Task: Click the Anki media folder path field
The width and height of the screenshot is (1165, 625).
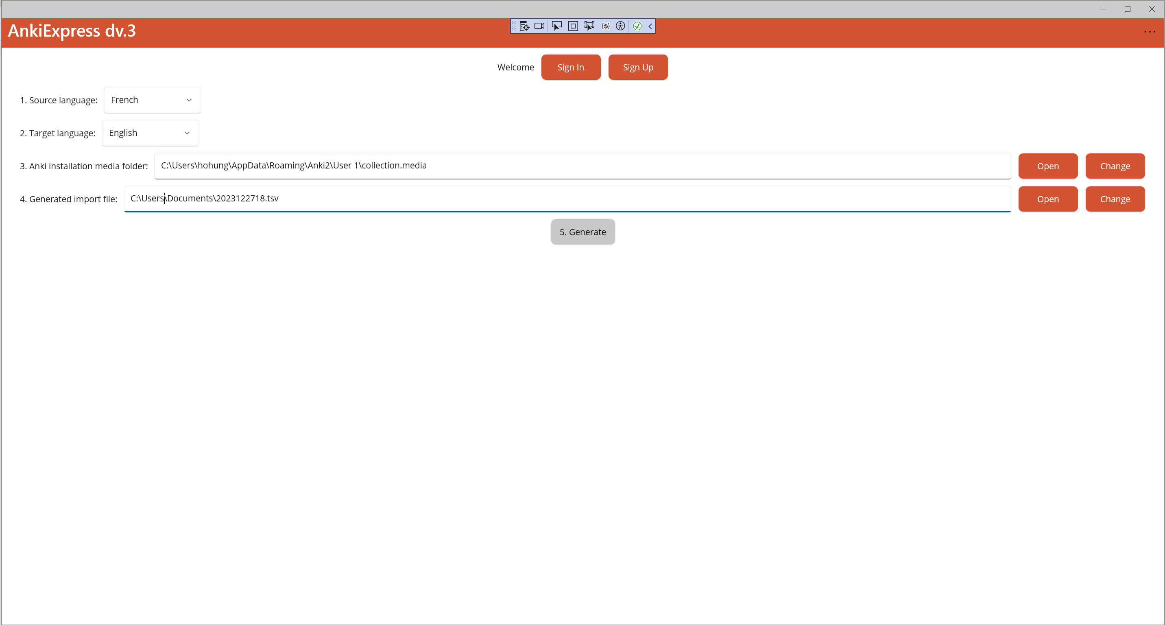Action: (582, 166)
